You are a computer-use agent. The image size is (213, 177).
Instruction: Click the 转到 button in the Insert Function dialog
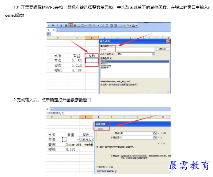(163, 49)
